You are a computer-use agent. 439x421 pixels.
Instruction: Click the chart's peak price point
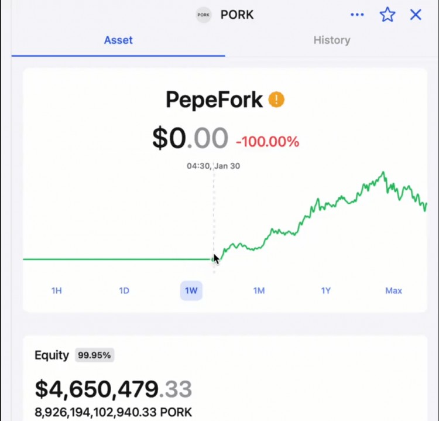pyautogui.click(x=383, y=172)
